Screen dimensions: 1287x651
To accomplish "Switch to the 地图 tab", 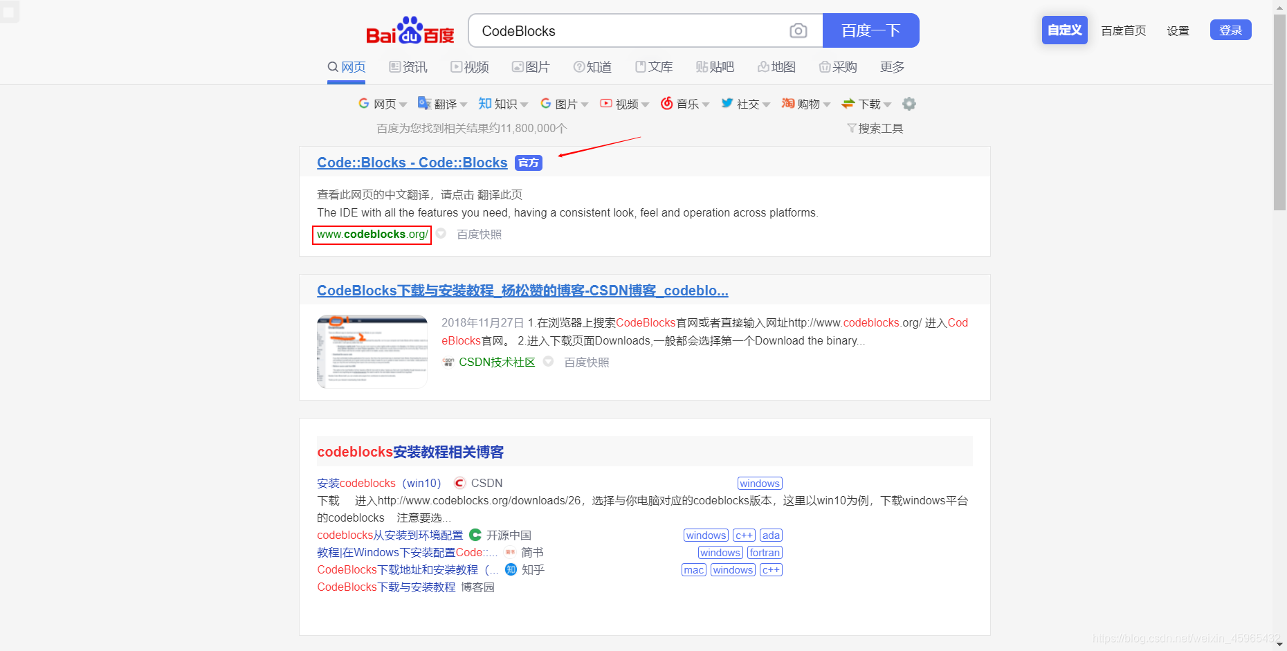I will [776, 67].
